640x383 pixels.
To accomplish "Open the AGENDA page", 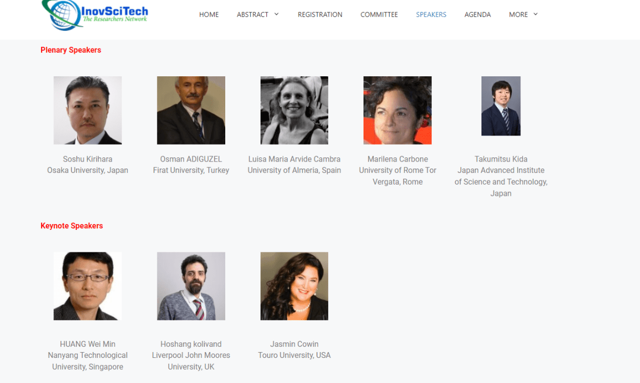I will coord(478,15).
